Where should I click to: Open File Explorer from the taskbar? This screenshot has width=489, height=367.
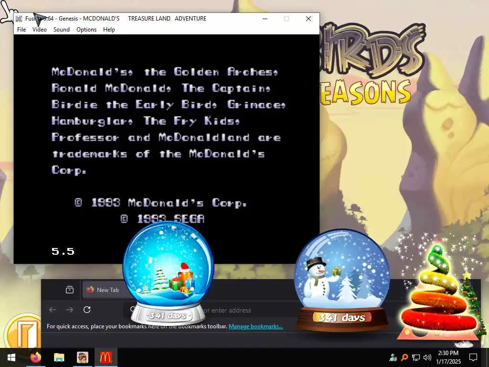coord(59,357)
